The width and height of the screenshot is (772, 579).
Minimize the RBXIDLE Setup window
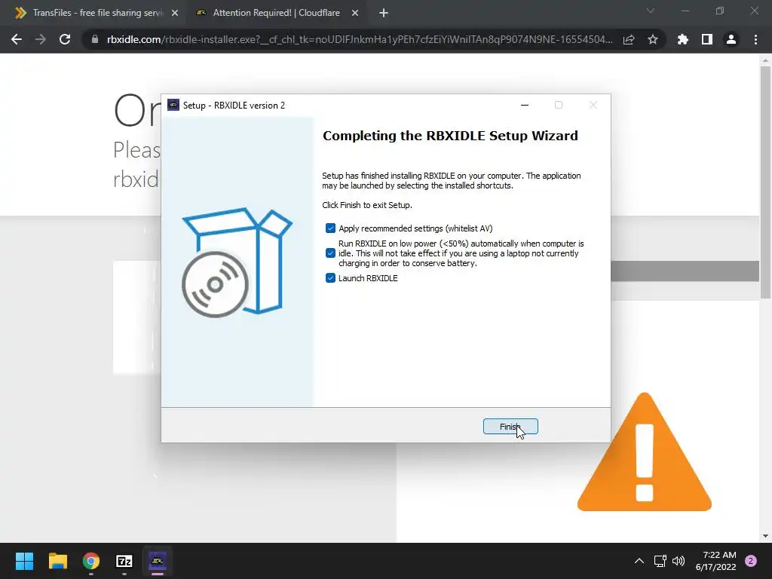tap(525, 105)
